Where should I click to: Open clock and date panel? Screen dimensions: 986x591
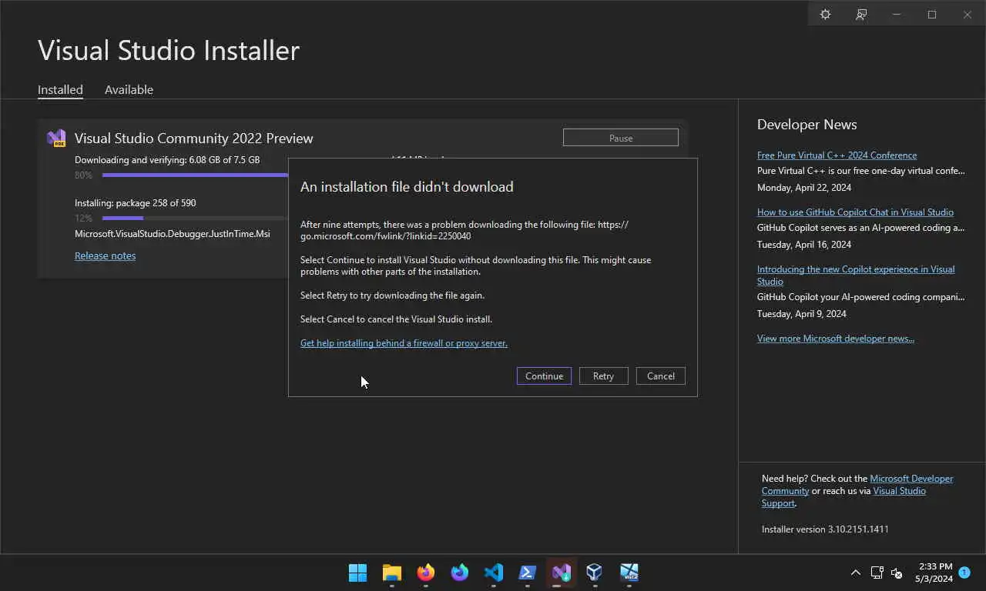point(934,573)
